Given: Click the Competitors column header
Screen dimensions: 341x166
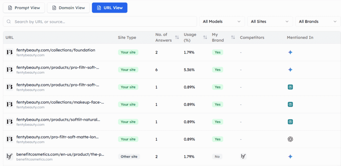Looking at the screenshot, I should click(x=252, y=37).
